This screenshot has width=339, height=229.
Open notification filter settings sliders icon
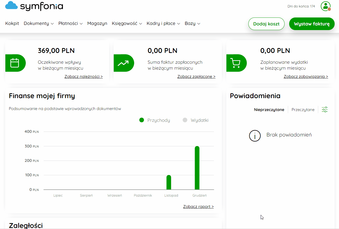pos(325,109)
